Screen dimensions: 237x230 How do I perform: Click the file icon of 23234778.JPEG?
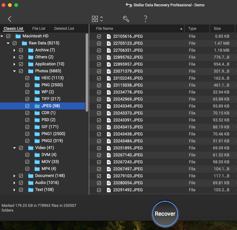pos(109,92)
